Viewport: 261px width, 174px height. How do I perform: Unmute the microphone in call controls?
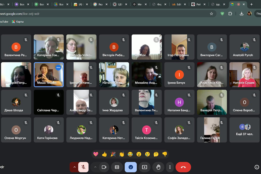[84, 167]
